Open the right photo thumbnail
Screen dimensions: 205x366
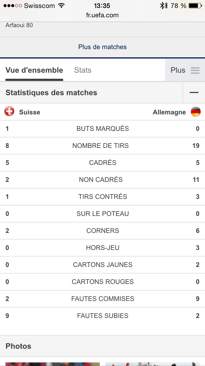click(x=152, y=364)
